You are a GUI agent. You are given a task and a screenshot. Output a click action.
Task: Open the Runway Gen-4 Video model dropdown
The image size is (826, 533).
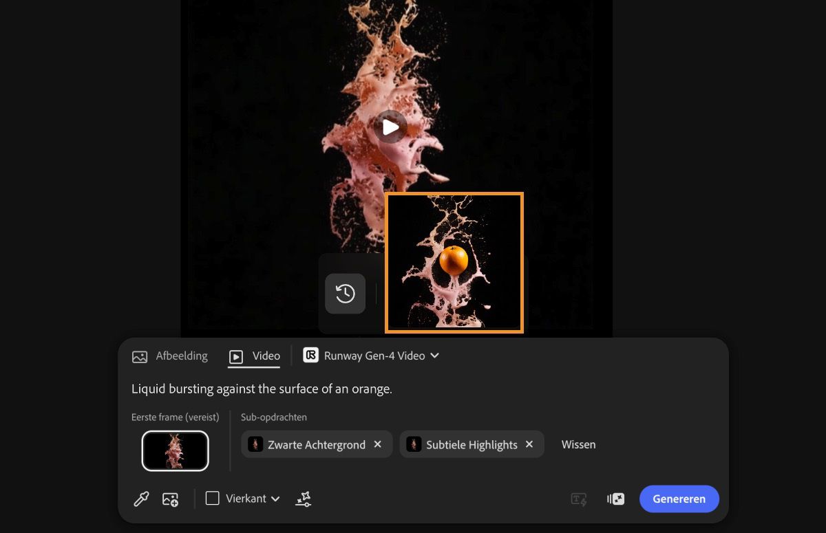[371, 356]
